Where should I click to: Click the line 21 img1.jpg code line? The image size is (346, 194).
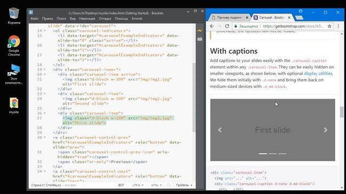117,81
